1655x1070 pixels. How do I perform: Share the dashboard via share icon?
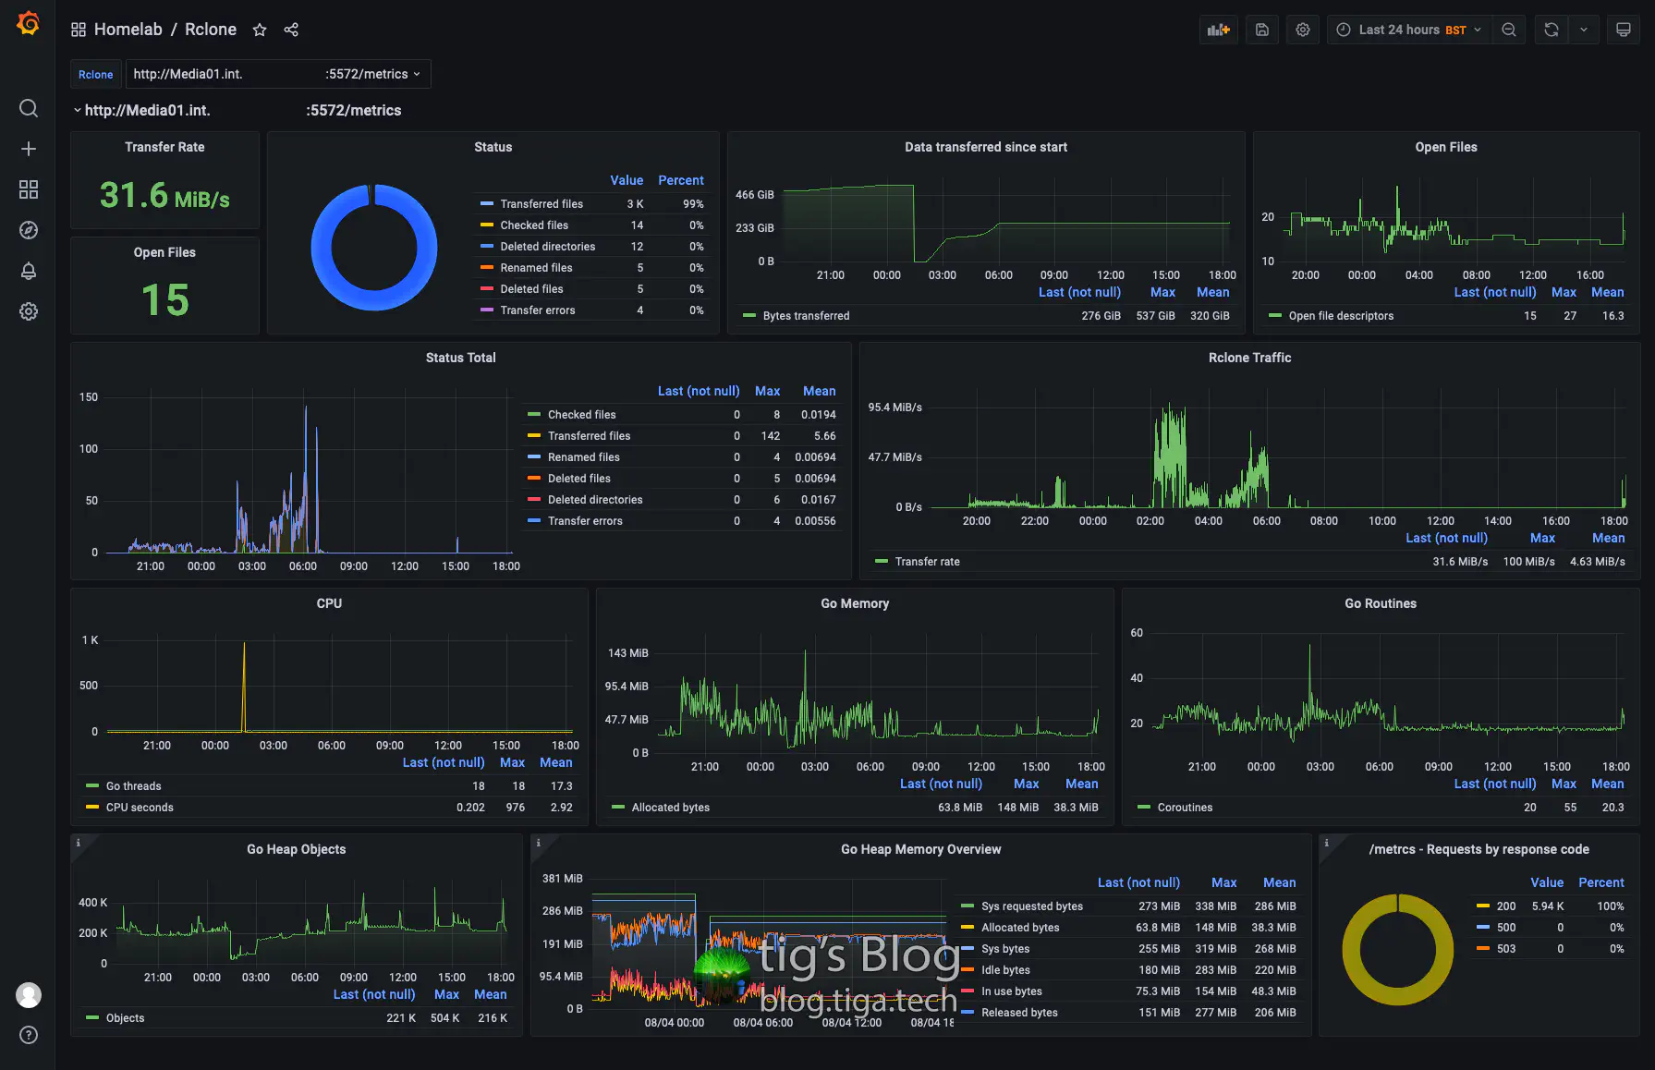291,30
